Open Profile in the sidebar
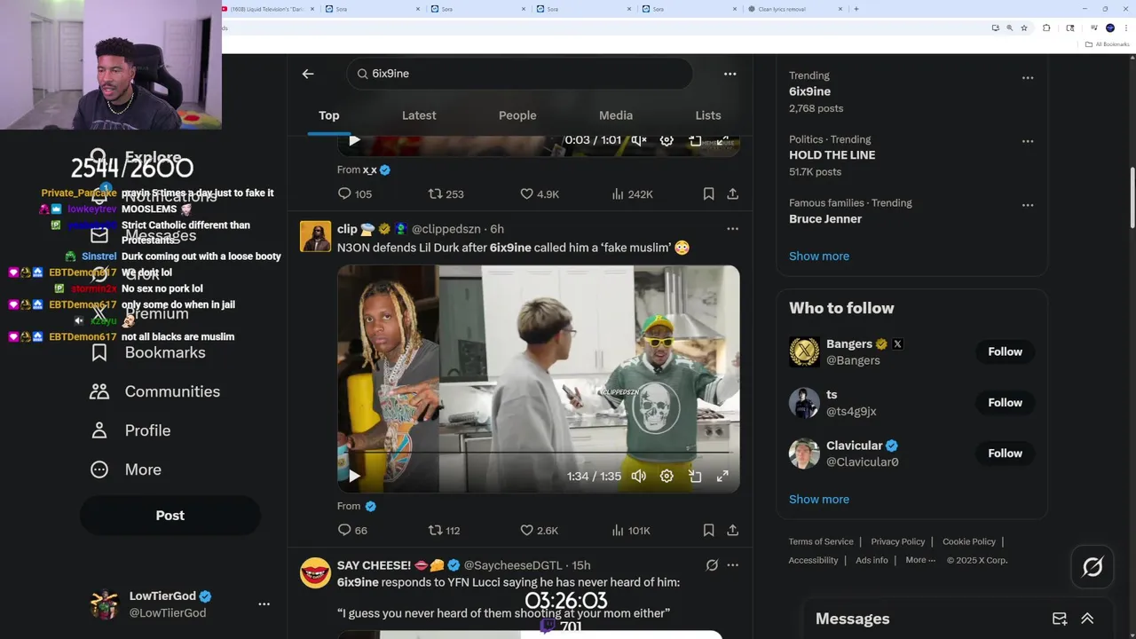The width and height of the screenshot is (1136, 639). (130, 430)
